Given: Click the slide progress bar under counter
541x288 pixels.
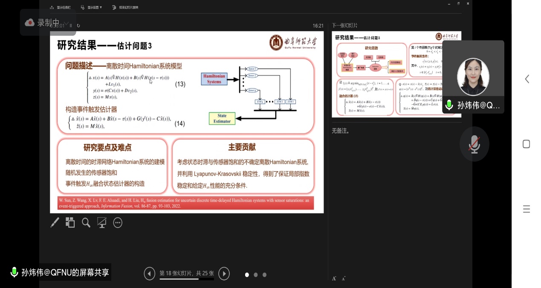Looking at the screenshot, I should tap(187, 279).
